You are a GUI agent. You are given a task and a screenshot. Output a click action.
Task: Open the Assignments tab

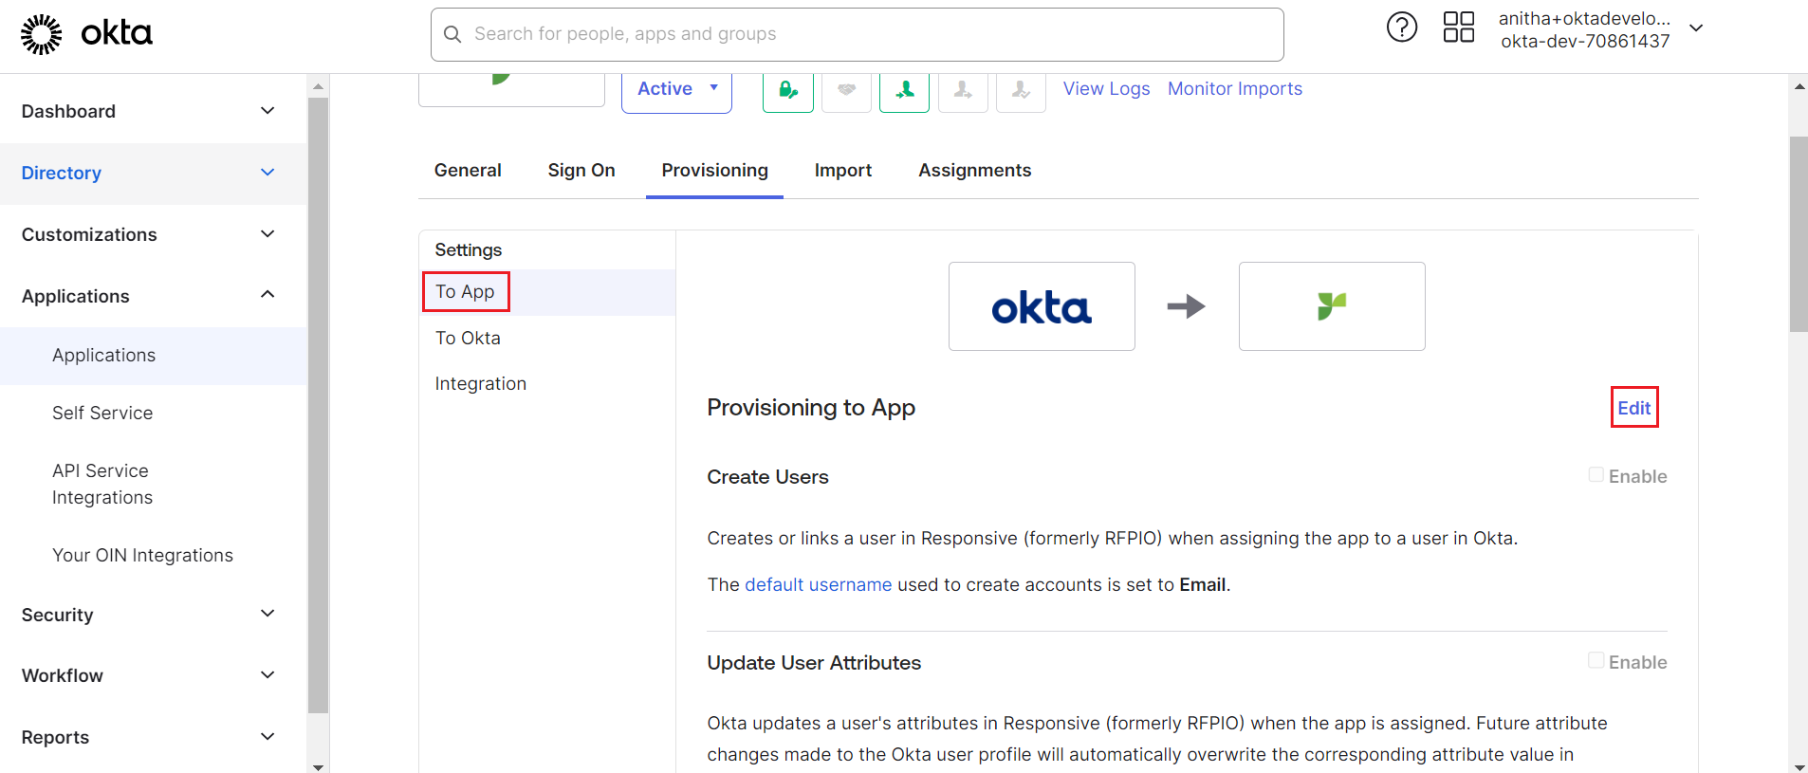pyautogui.click(x=975, y=170)
